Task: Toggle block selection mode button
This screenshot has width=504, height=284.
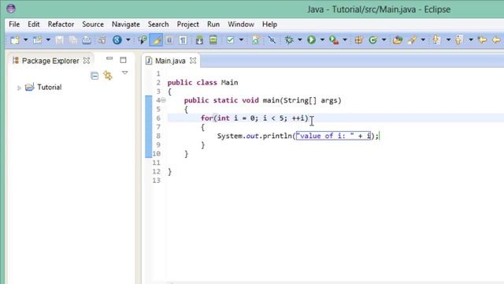Action: pos(169,40)
